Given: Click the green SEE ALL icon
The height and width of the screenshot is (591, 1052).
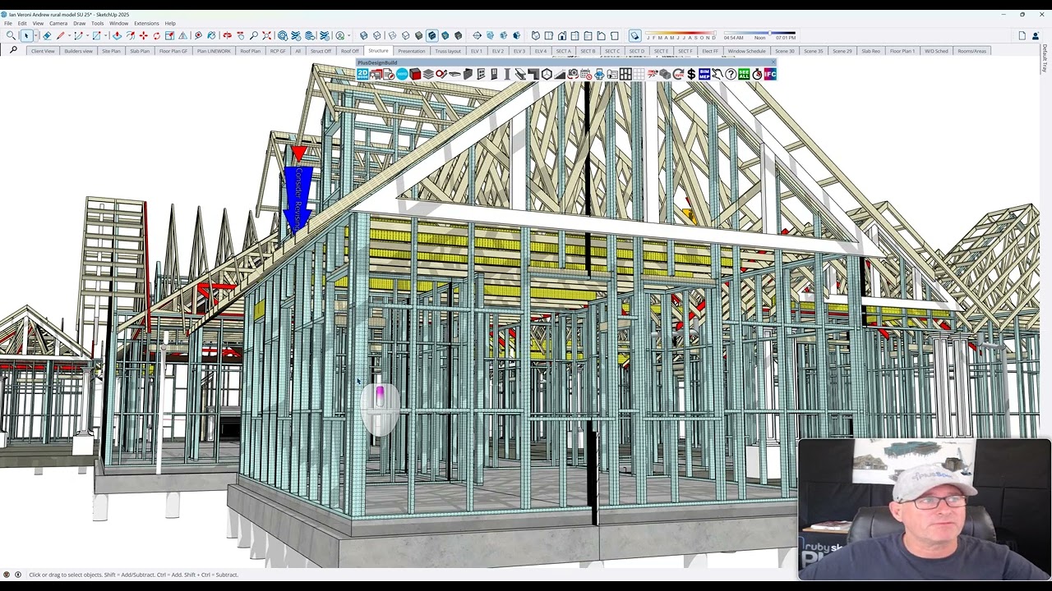Looking at the screenshot, I should coord(744,74).
